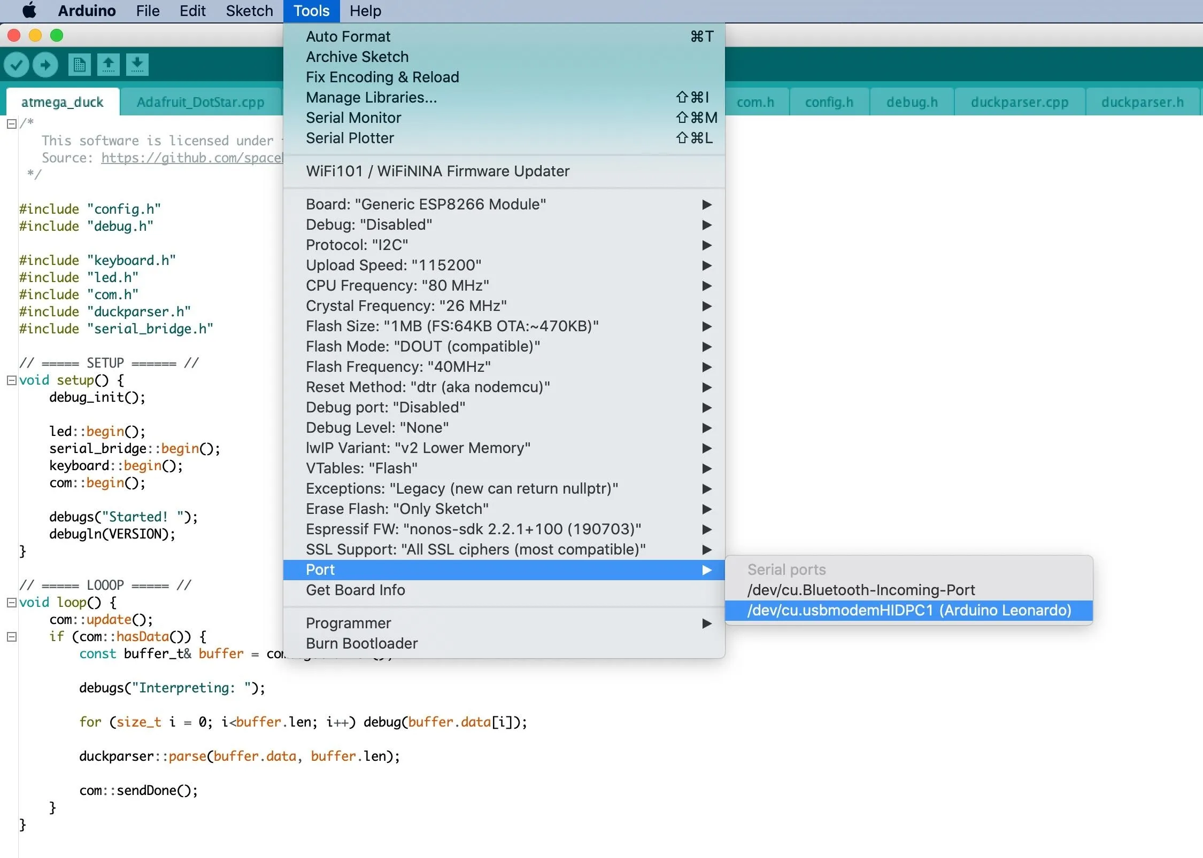Open the Flash Size submenu

(x=504, y=326)
